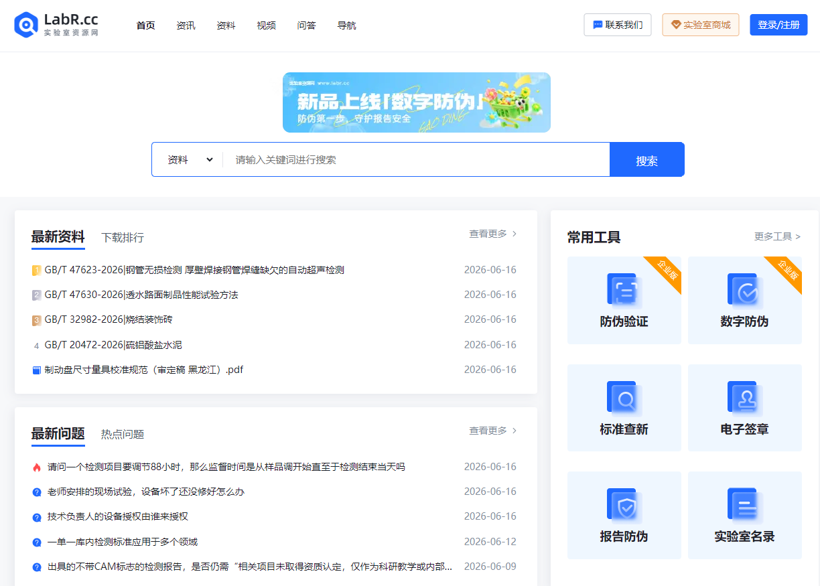Open 资讯 in the navigation bar
Image resolution: width=820 pixels, height=586 pixels.
pyautogui.click(x=186, y=25)
